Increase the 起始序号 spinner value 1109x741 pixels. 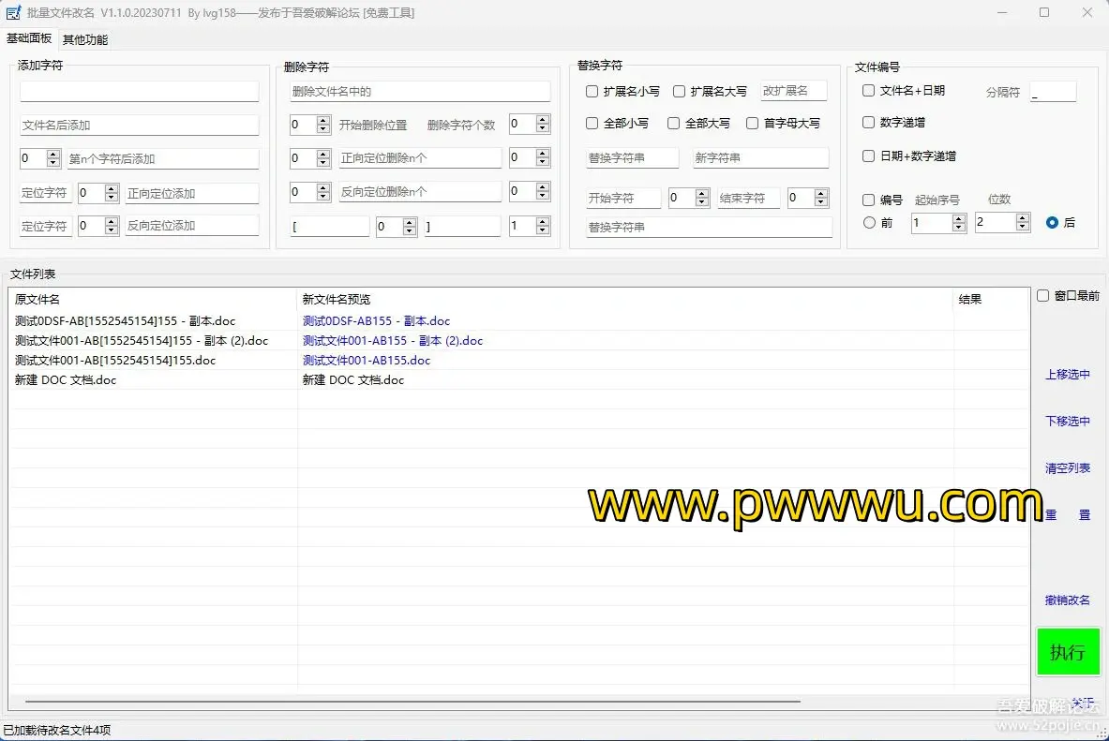pyautogui.click(x=958, y=218)
